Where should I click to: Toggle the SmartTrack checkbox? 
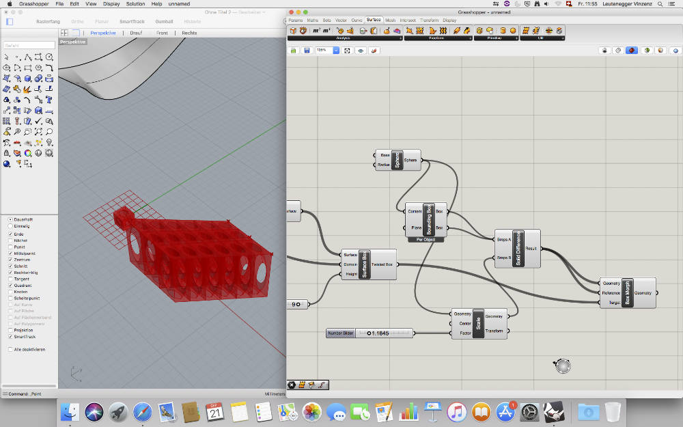[x=10, y=337]
